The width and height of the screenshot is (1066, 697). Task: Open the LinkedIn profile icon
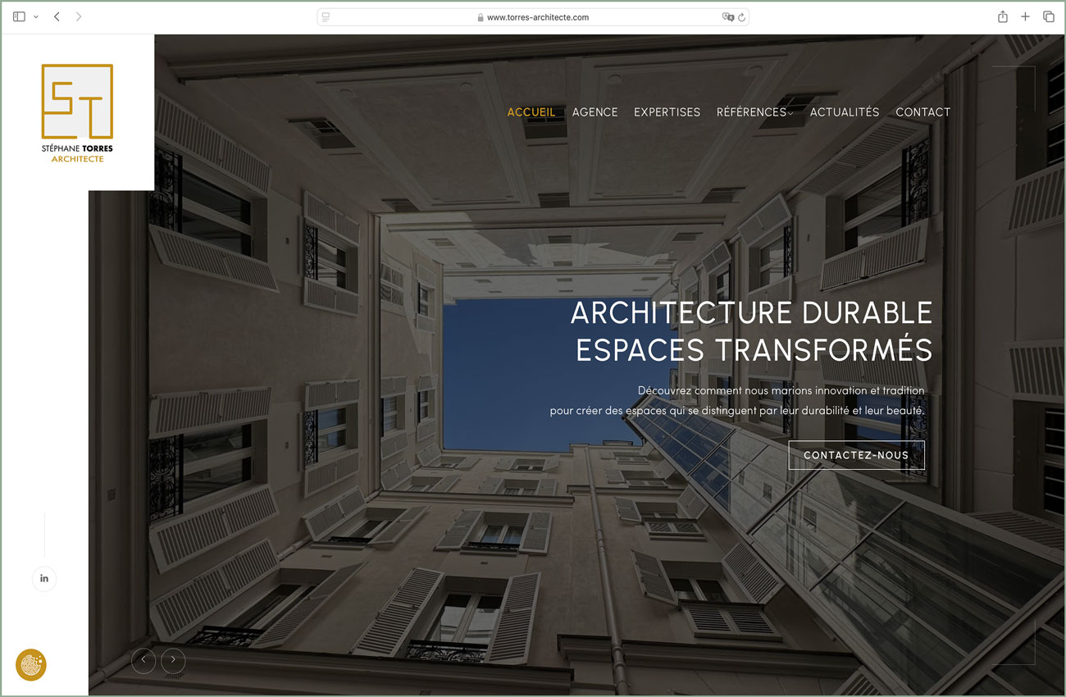pos(44,578)
